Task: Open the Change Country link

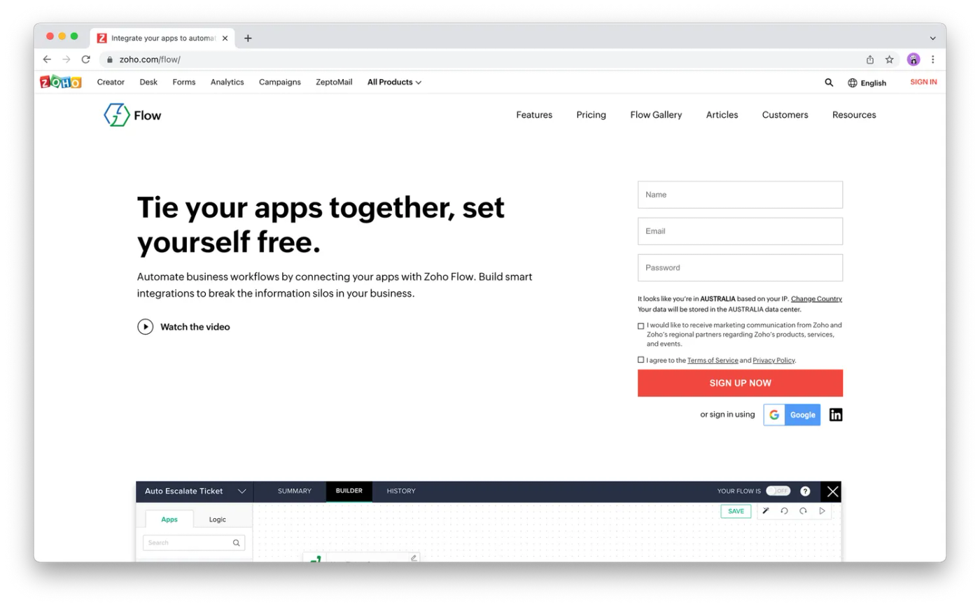Action: [816, 298]
